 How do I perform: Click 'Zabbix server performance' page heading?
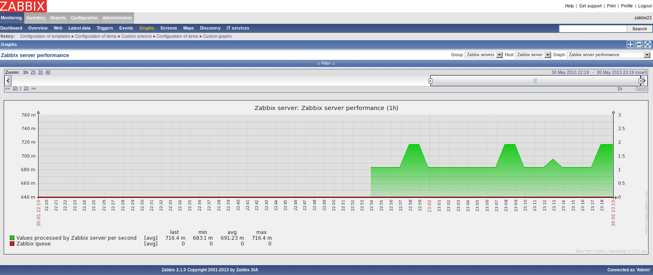(35, 55)
